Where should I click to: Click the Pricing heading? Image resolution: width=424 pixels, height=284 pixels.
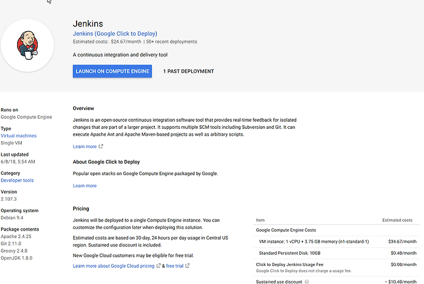pyautogui.click(x=81, y=209)
